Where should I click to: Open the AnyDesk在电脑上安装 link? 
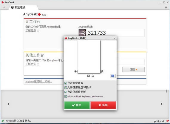pyautogui.click(x=38, y=81)
